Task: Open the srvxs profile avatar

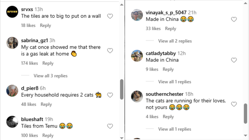Action: (12, 12)
